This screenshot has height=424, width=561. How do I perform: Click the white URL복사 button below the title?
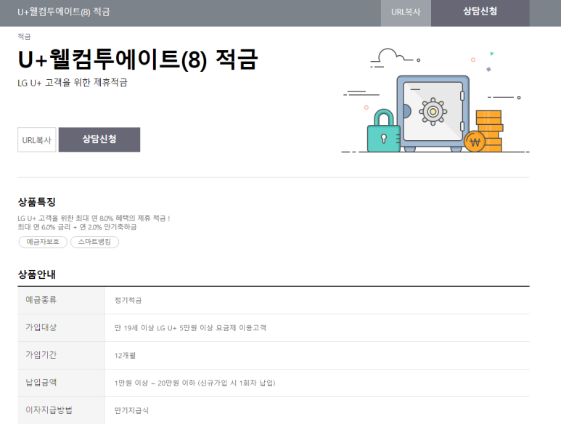(x=37, y=139)
